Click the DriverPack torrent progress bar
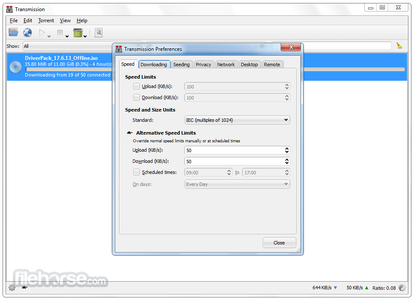Image resolution: width=414 pixels, height=300 pixels. point(215,69)
